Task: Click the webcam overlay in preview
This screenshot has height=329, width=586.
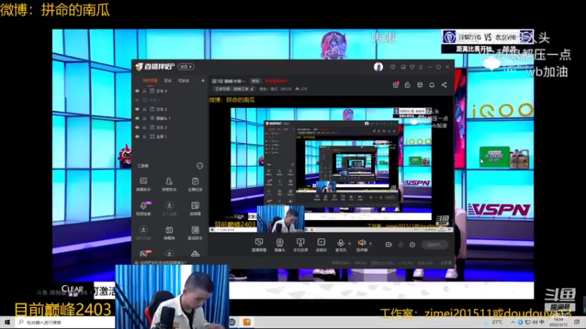Action: coord(281,219)
